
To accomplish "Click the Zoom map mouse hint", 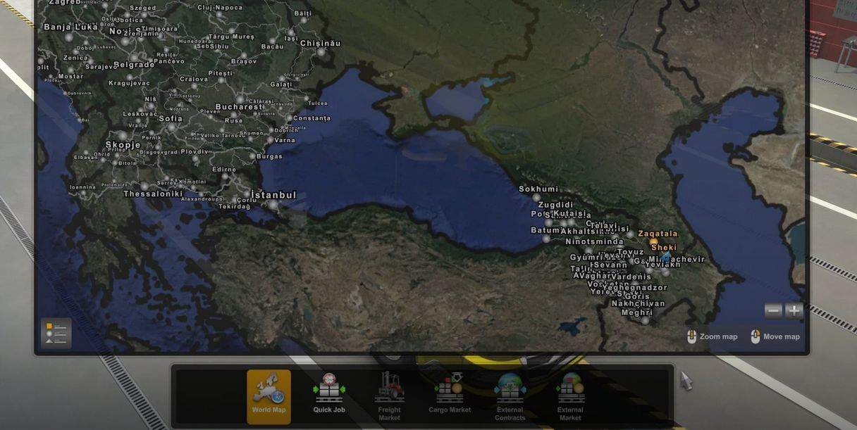I will point(712,337).
